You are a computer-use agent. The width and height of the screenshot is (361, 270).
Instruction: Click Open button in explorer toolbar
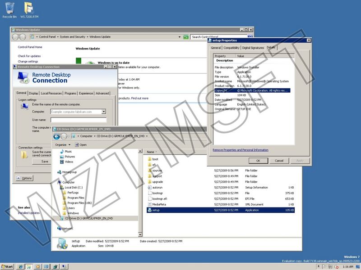[81, 145]
